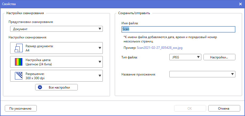
Task: Click the По умолчанию button
Action: point(21,108)
